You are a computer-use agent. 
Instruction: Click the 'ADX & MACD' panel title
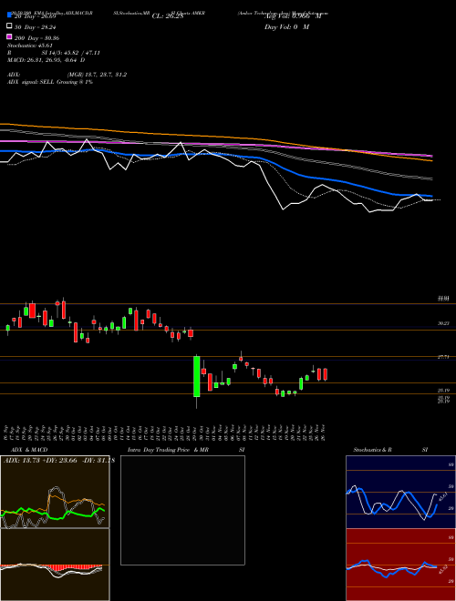point(29,450)
